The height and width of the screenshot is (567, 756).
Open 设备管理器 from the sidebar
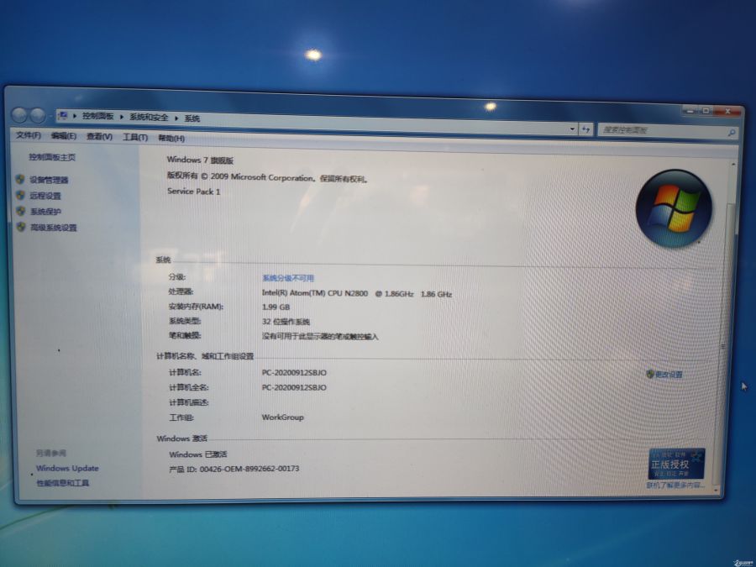point(49,180)
